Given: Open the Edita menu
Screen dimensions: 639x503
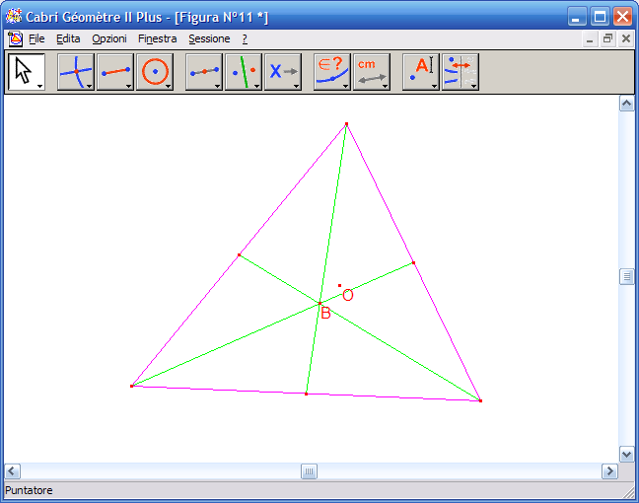Looking at the screenshot, I should 68,38.
